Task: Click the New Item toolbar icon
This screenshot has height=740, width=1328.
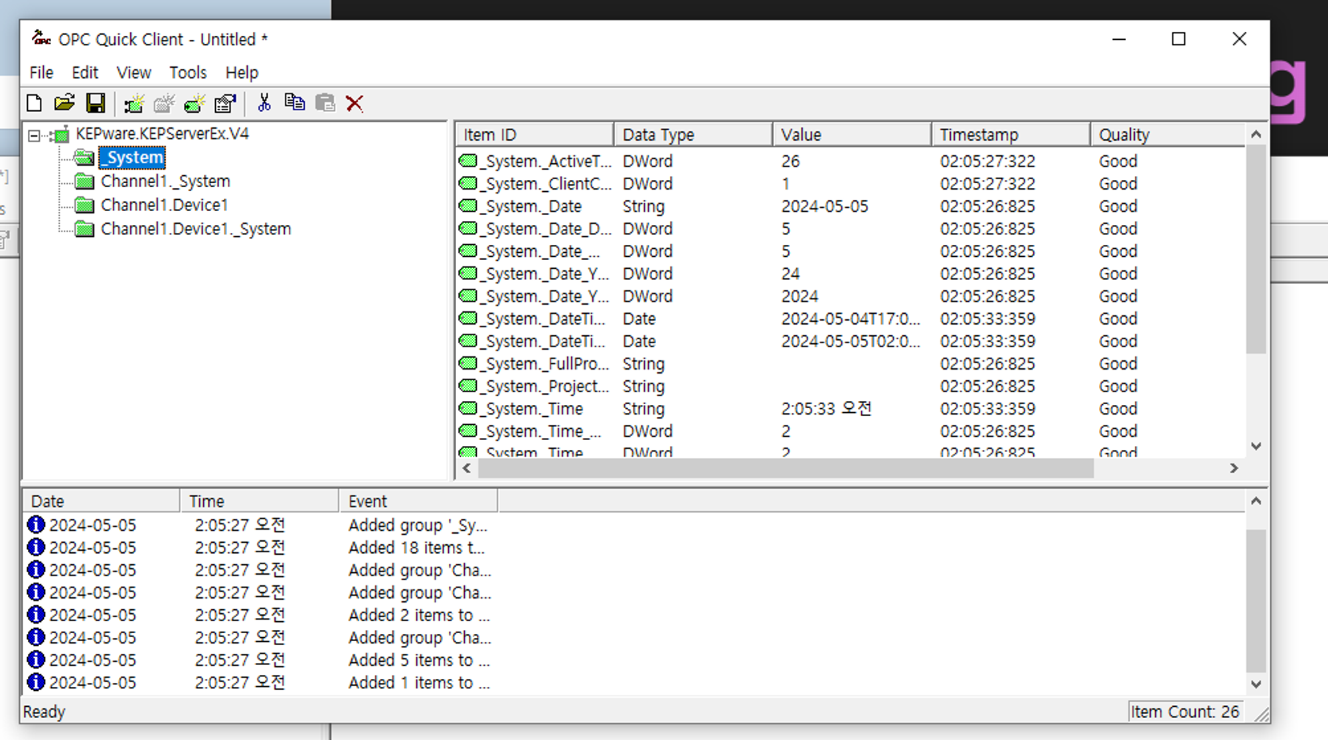Action: [x=195, y=104]
